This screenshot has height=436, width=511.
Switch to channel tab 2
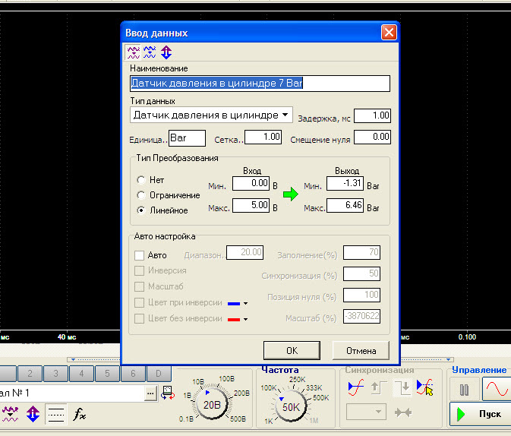(x=30, y=374)
